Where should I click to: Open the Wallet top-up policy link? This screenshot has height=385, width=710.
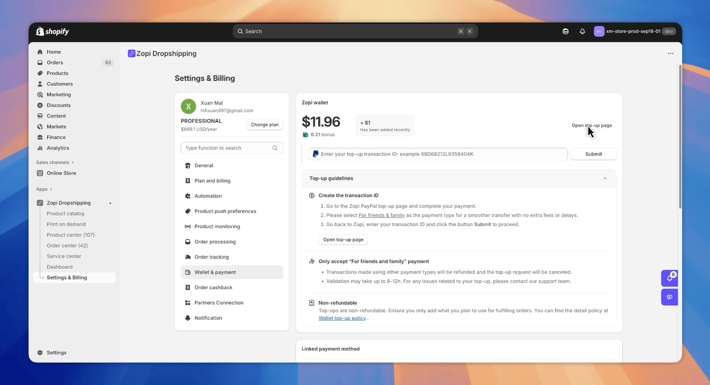coord(342,318)
